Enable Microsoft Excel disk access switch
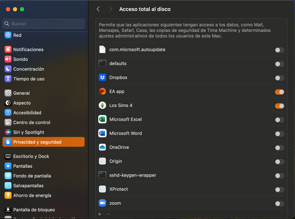 pos(279,120)
